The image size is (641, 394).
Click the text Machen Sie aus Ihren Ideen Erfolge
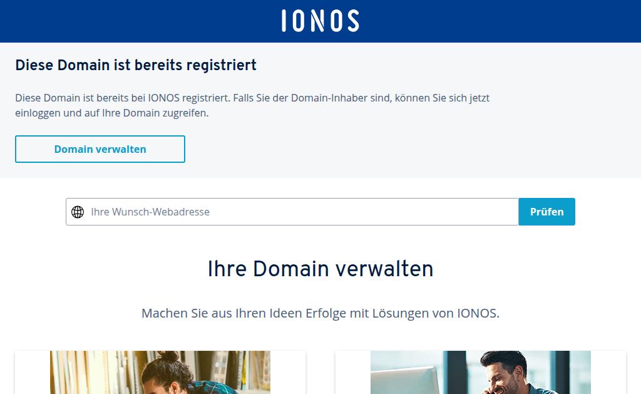[x=244, y=313]
